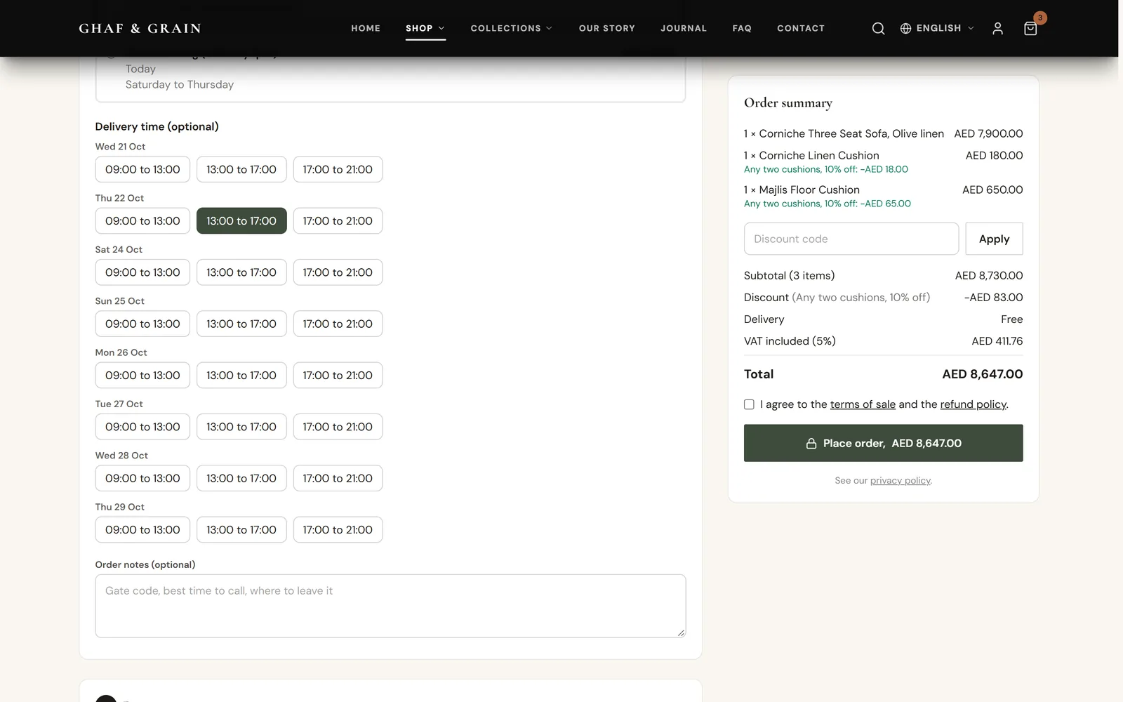Go to the Home menu item
The width and height of the screenshot is (1123, 702).
366,28
